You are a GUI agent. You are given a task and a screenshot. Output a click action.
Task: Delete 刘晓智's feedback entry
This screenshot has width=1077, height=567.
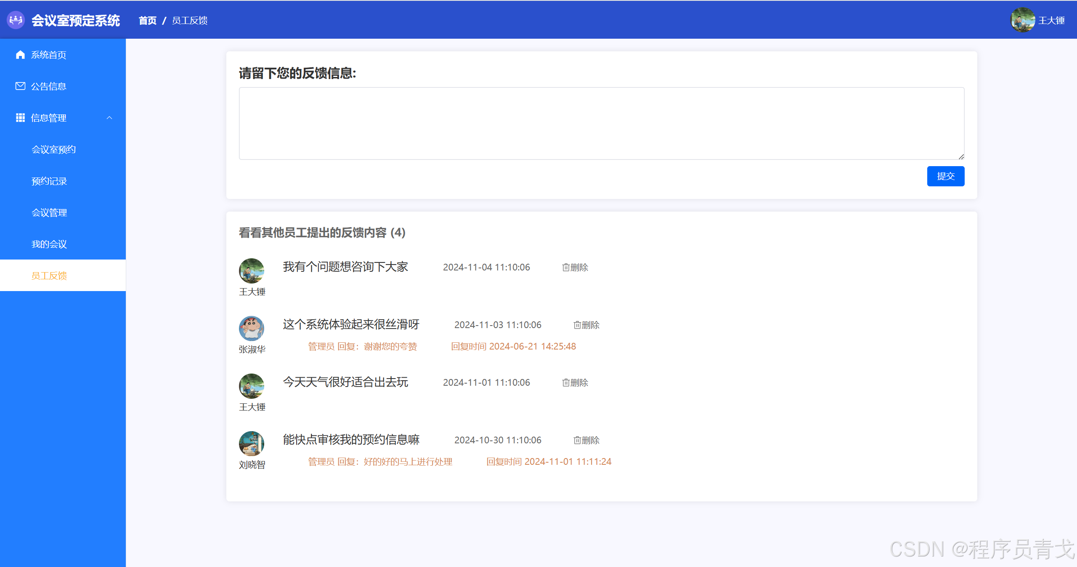pos(586,440)
